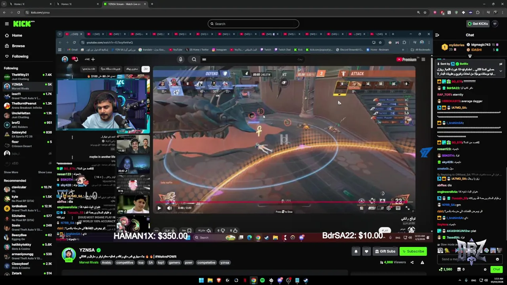507x285 pixels.
Task: Like the YouTube video thumbs up
Action: [235, 230]
